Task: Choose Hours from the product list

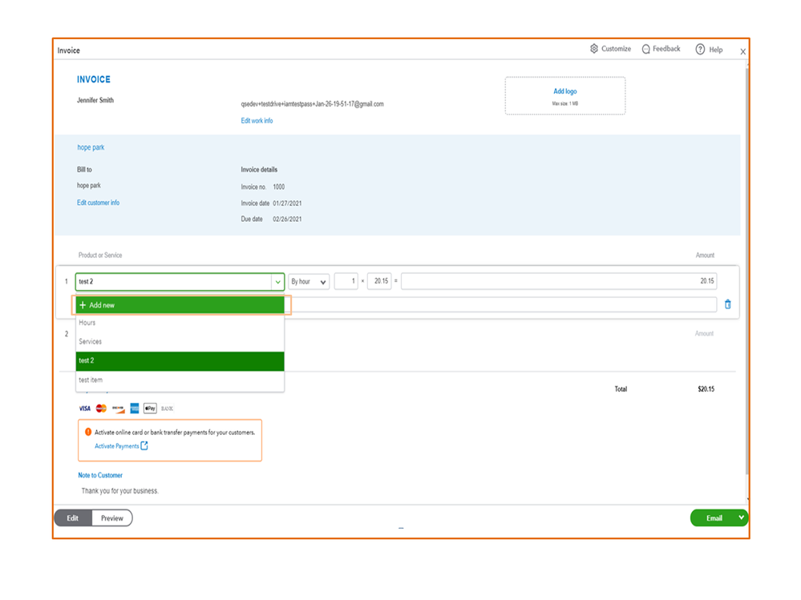Action: 180,323
